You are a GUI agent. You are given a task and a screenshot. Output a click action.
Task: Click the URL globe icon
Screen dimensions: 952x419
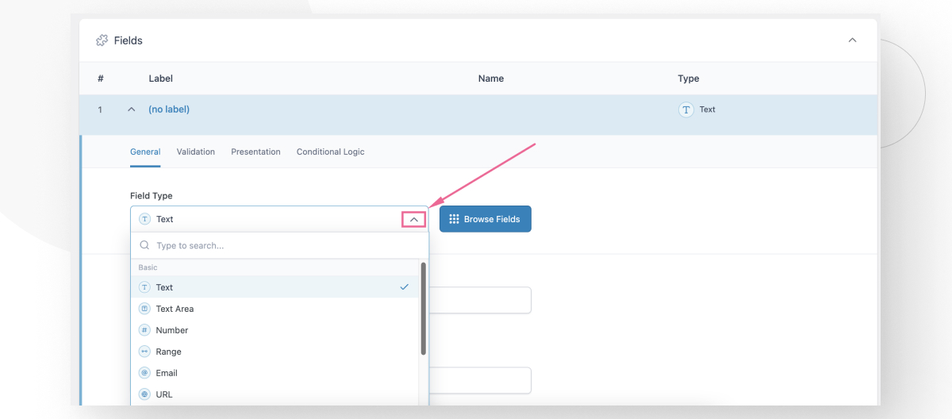tap(144, 394)
